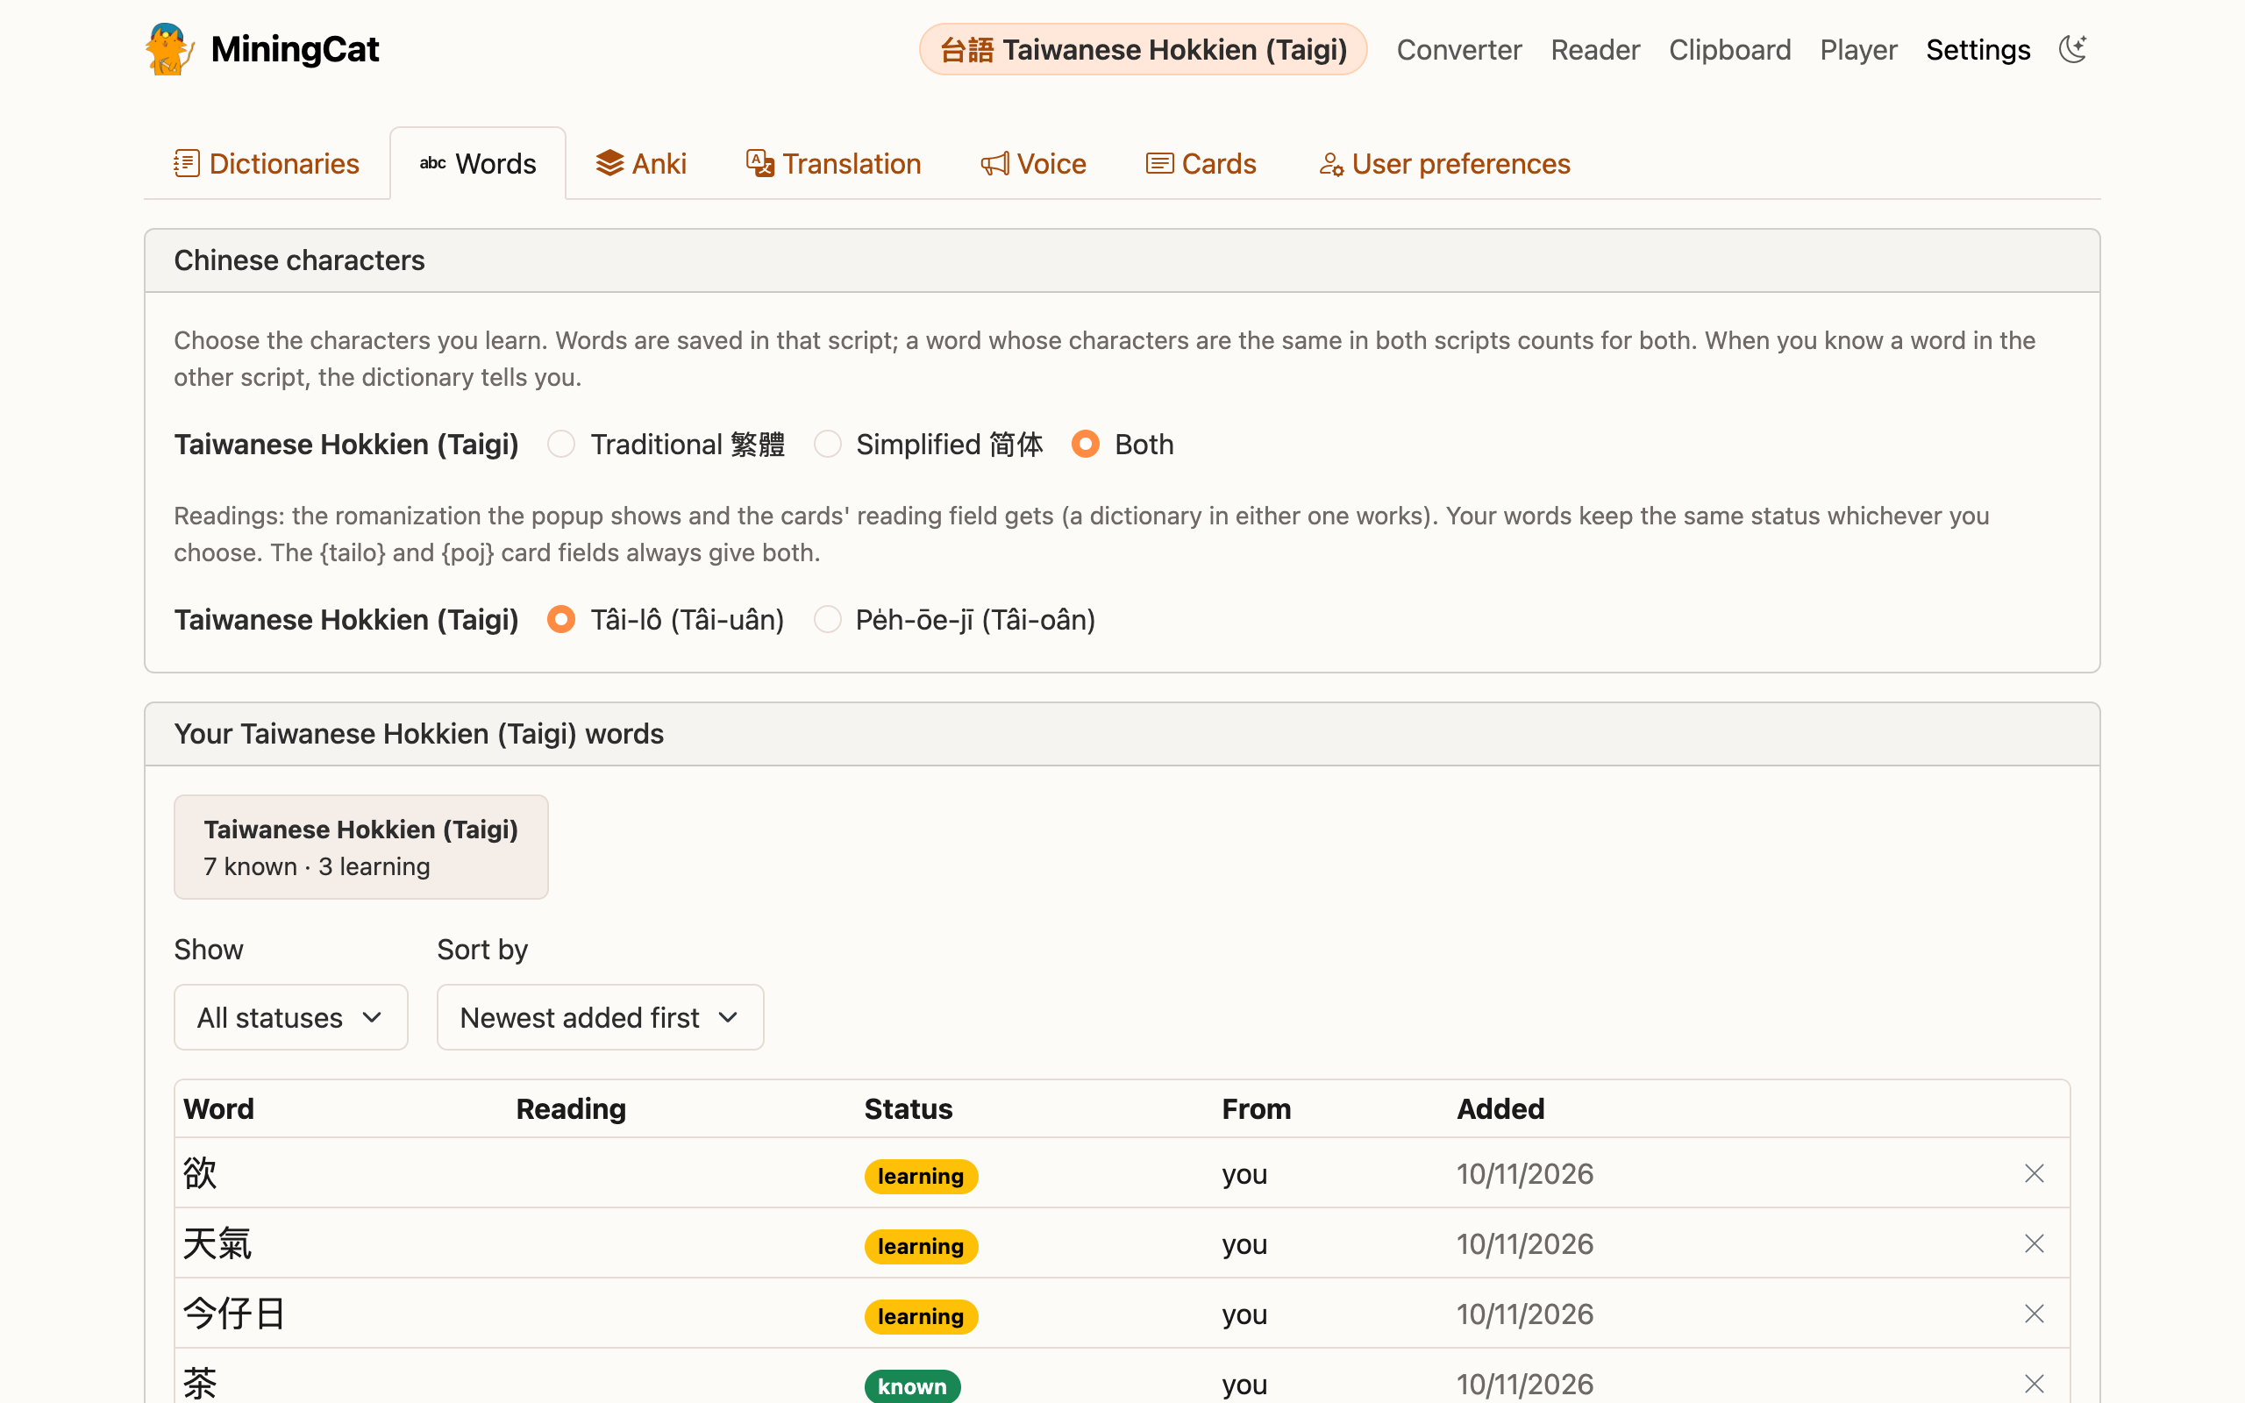Select the Simplified 简体 radio button

coord(828,445)
